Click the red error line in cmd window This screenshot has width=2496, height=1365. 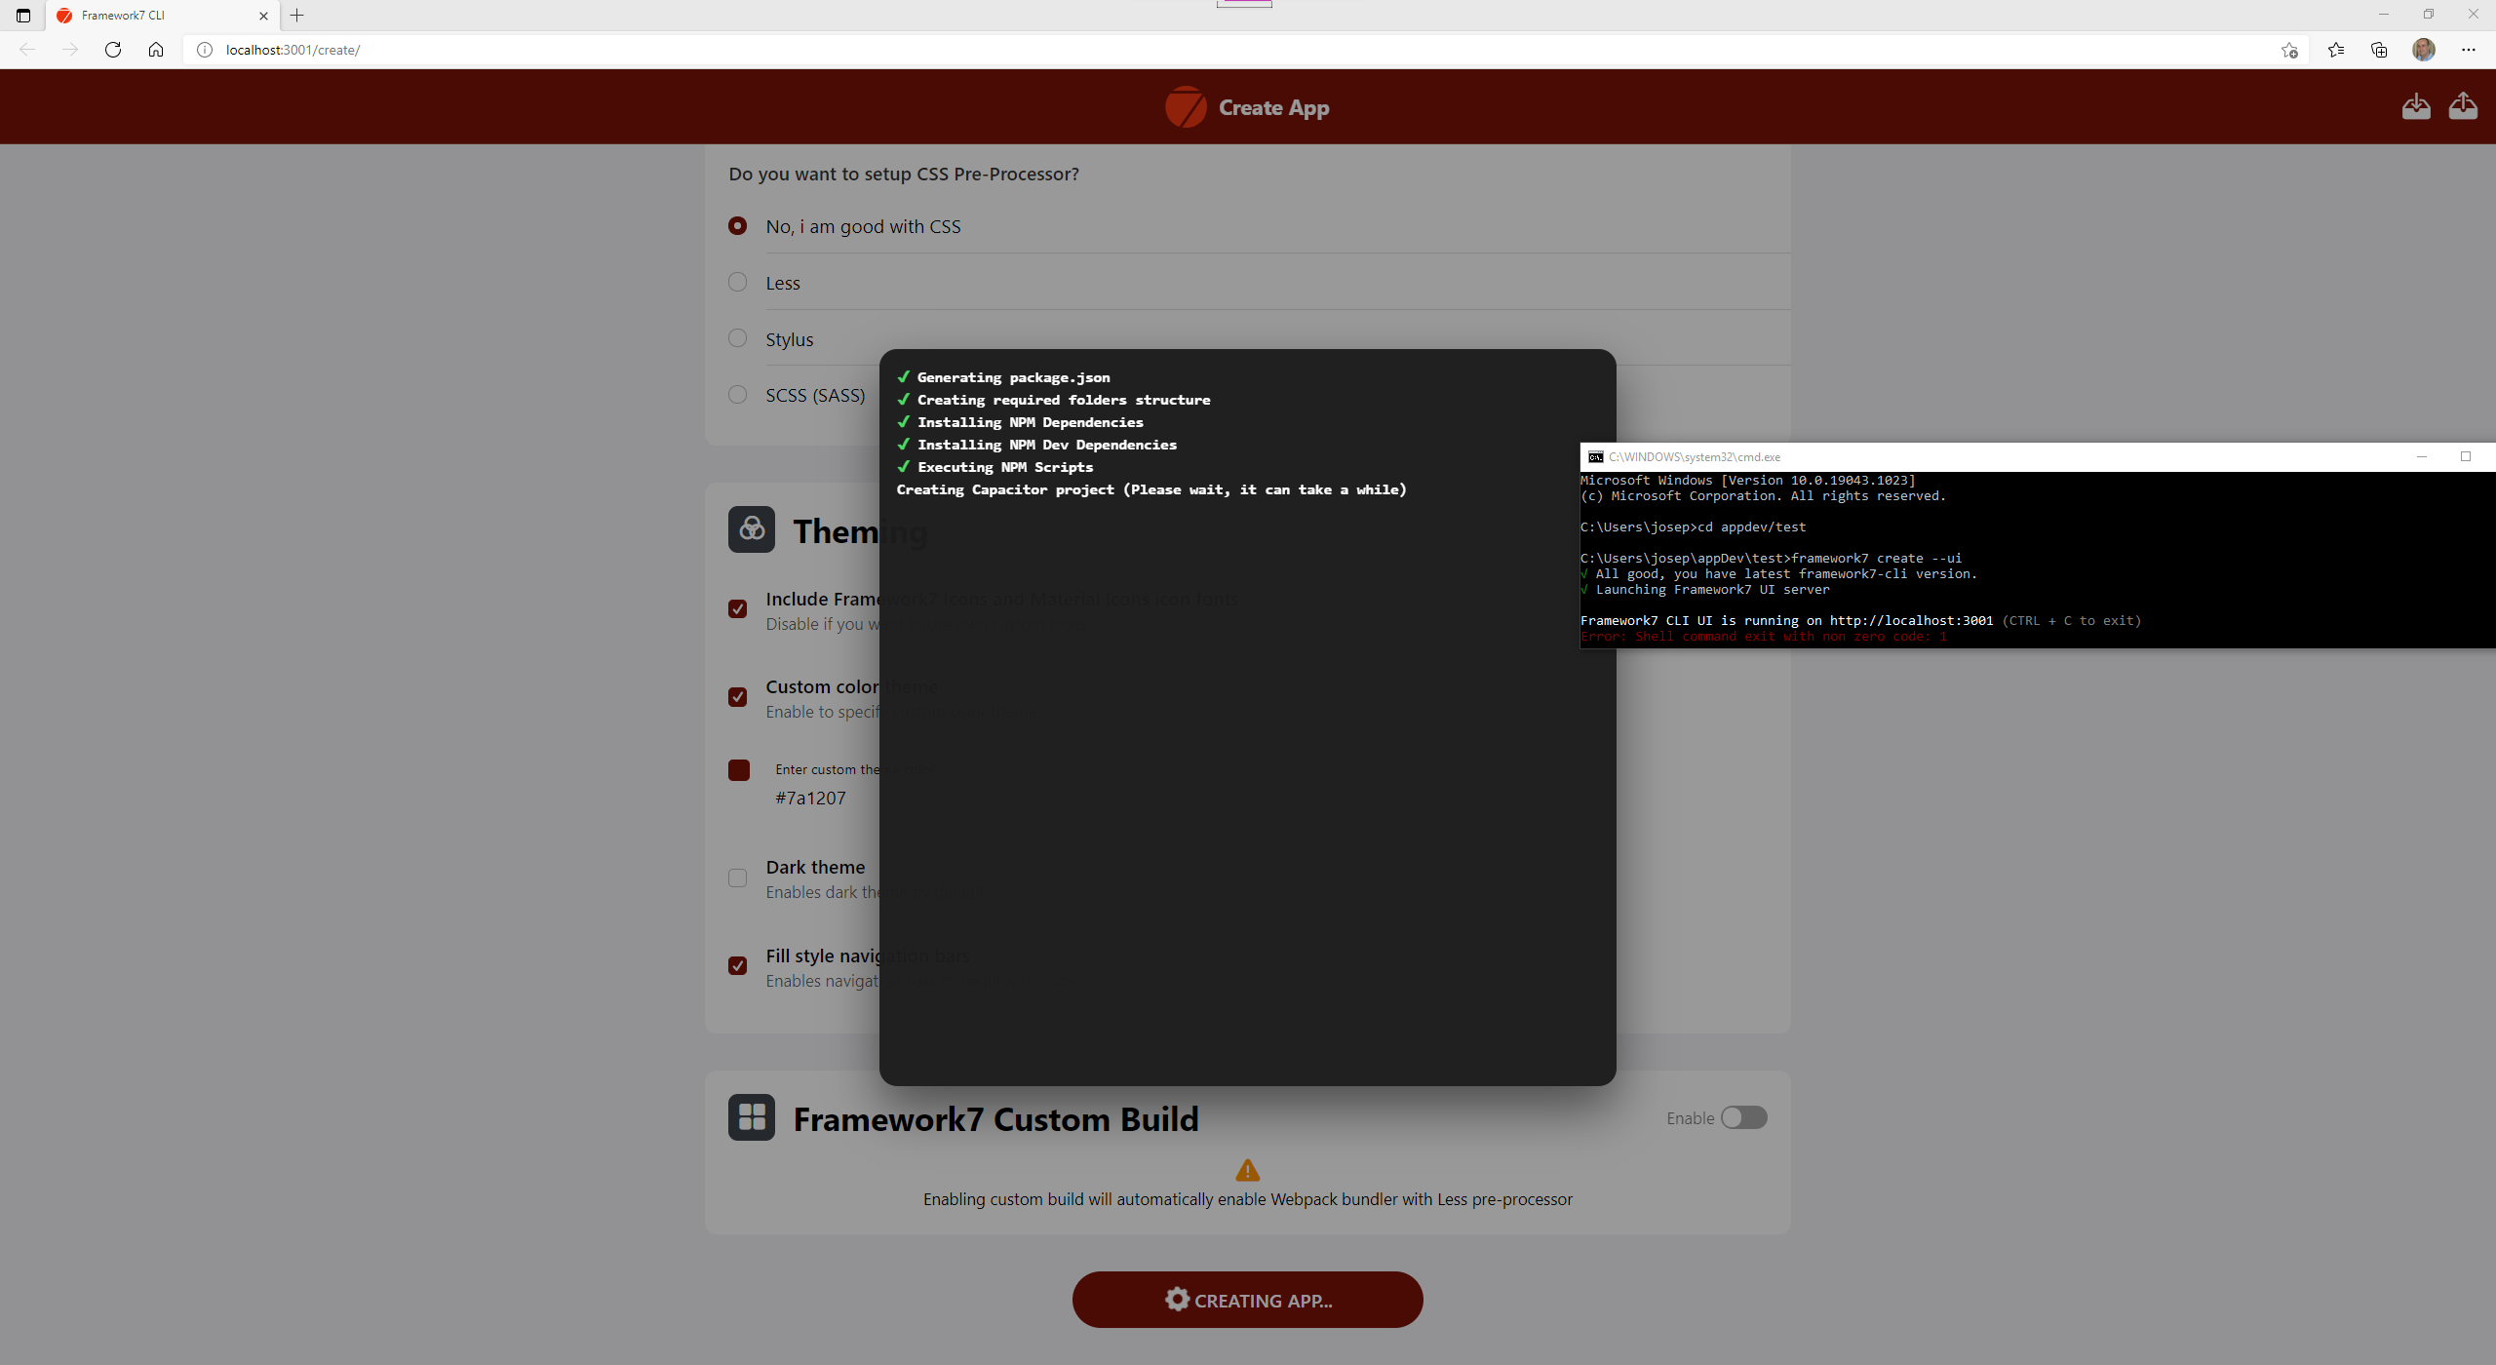coord(1763,637)
